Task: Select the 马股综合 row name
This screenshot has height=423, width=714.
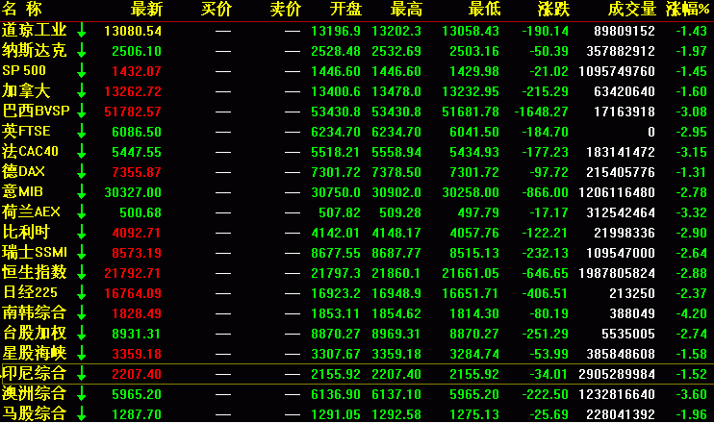Action: point(35,413)
